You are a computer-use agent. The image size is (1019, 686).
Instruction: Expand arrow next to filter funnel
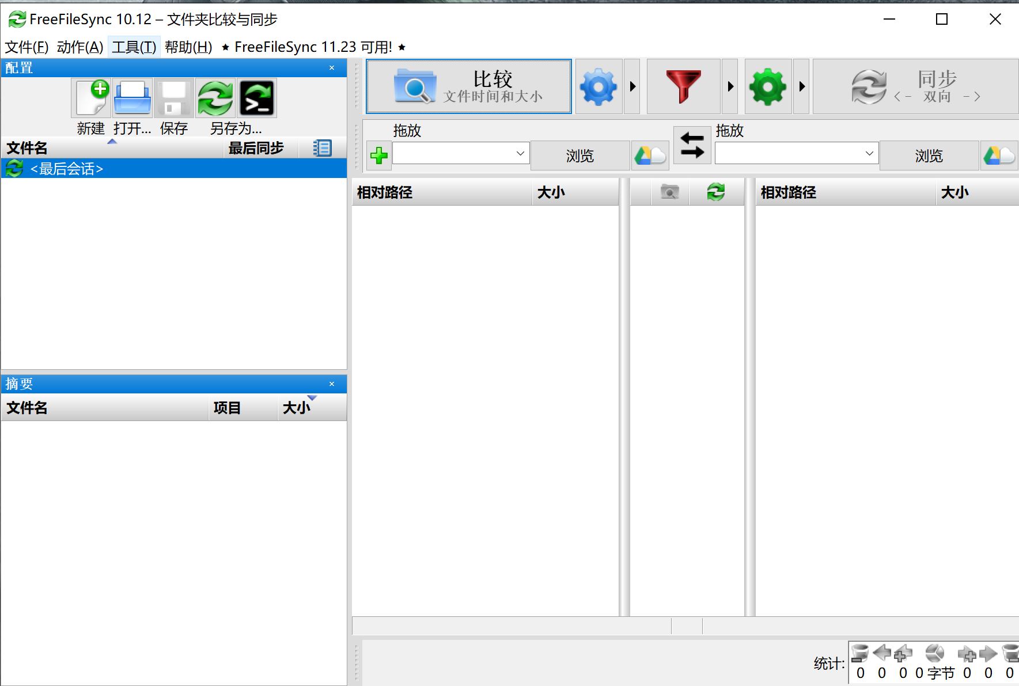[x=730, y=86]
